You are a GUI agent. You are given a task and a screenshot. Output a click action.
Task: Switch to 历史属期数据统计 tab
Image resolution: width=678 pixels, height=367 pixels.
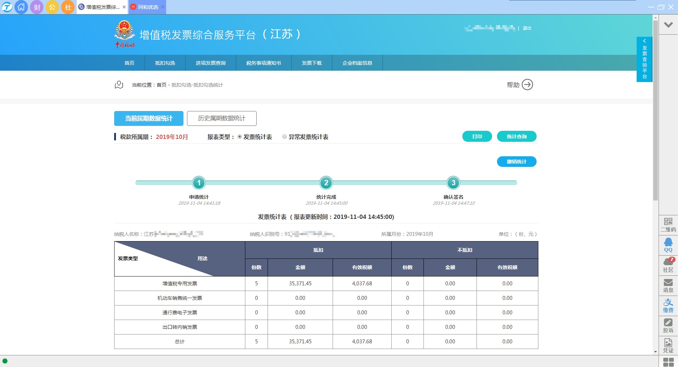(222, 118)
